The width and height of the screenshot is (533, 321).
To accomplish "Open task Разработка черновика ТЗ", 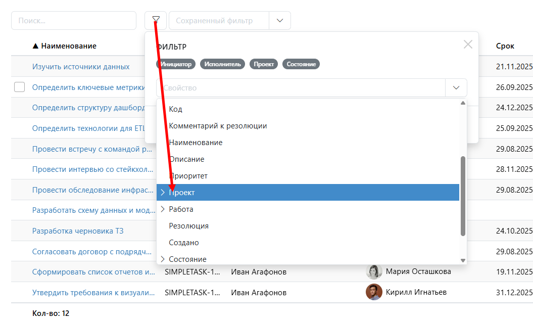I will [78, 231].
